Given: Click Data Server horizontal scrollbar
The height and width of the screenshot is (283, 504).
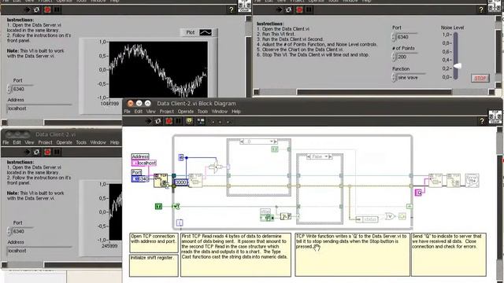Looking at the screenshot, I should point(374,92).
